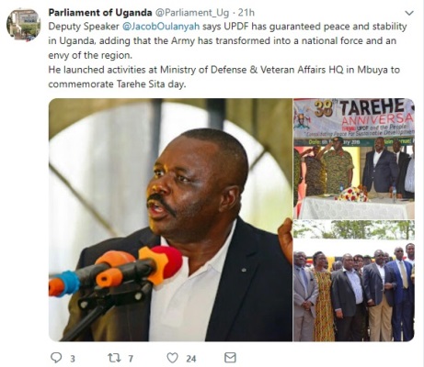
Task: Click the retweet count number 7
Action: point(131,359)
